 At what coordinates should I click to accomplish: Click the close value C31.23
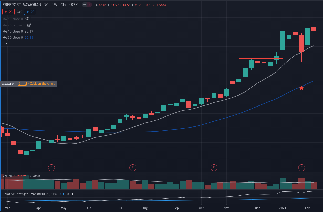[x=137, y=5]
